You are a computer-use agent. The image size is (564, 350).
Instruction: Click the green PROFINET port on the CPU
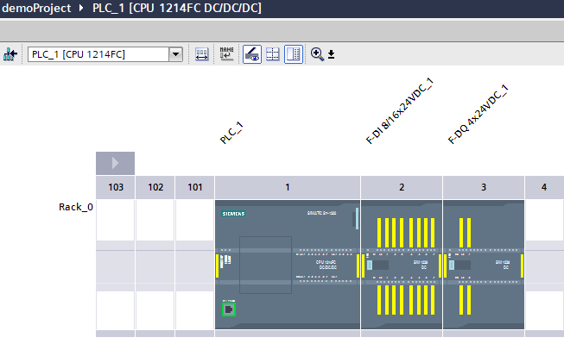pyautogui.click(x=230, y=310)
